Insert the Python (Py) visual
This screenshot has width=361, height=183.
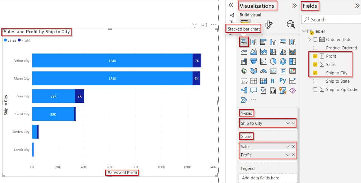(283, 81)
